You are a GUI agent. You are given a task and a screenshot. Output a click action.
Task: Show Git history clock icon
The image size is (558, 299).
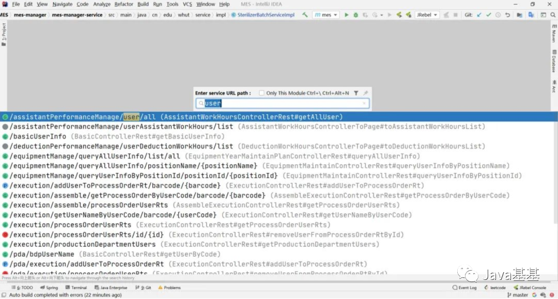click(498, 15)
